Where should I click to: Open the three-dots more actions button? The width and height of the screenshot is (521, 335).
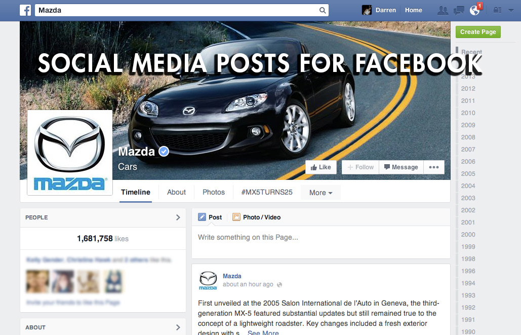tap(433, 167)
